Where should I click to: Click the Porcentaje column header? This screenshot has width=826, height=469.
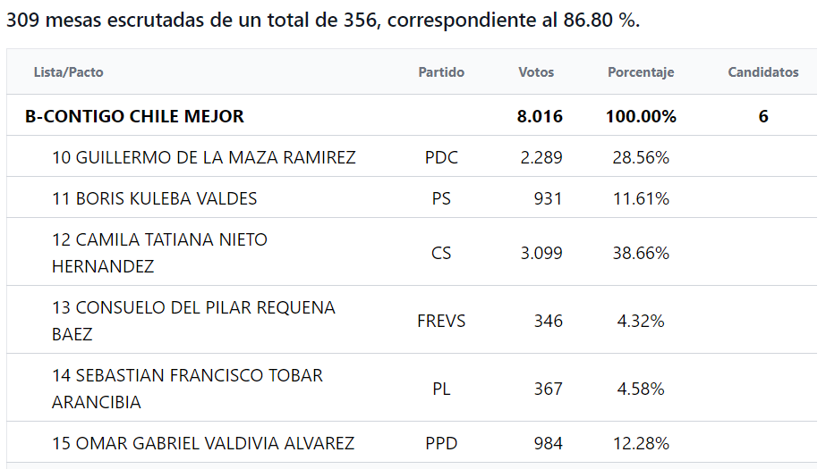pos(641,72)
